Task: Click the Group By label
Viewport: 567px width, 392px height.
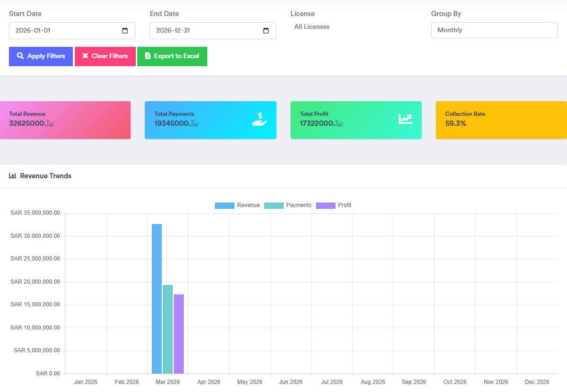Action: click(446, 14)
